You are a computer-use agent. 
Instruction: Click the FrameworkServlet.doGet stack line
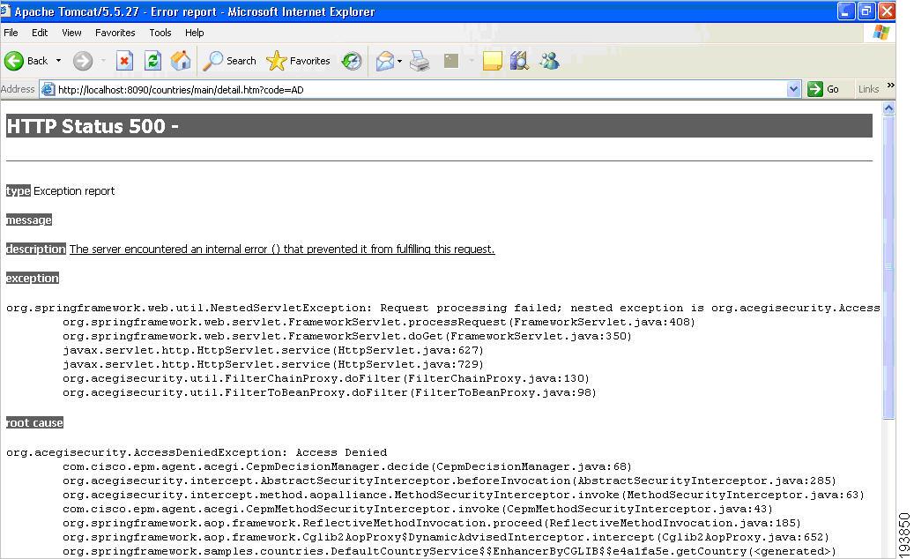[x=347, y=336]
